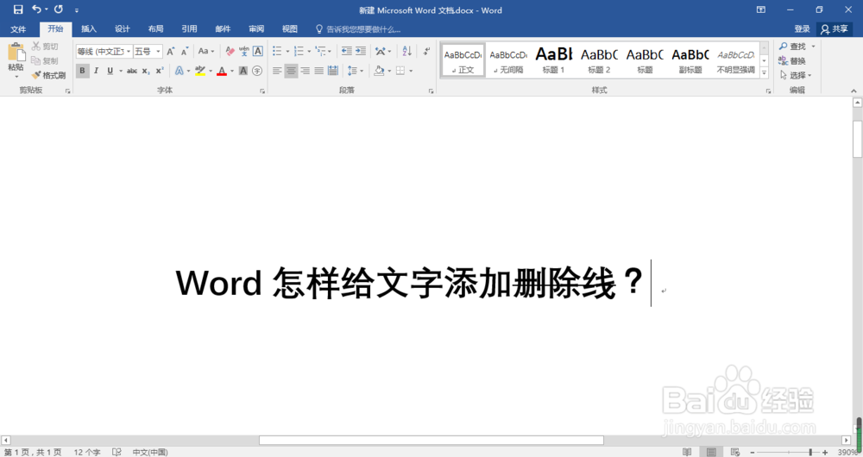Click Cut (剪切)
863x457 pixels.
[x=45, y=47]
